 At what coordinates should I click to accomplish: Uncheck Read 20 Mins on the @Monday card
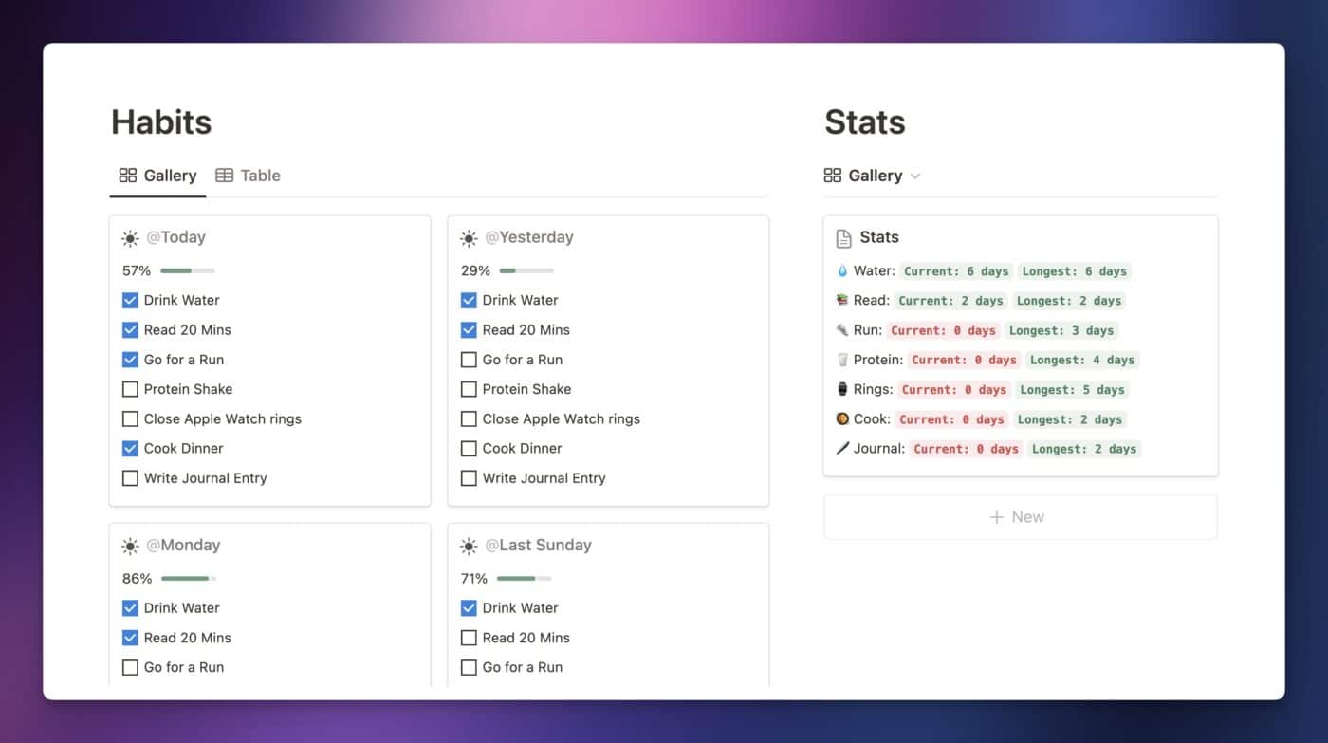130,638
